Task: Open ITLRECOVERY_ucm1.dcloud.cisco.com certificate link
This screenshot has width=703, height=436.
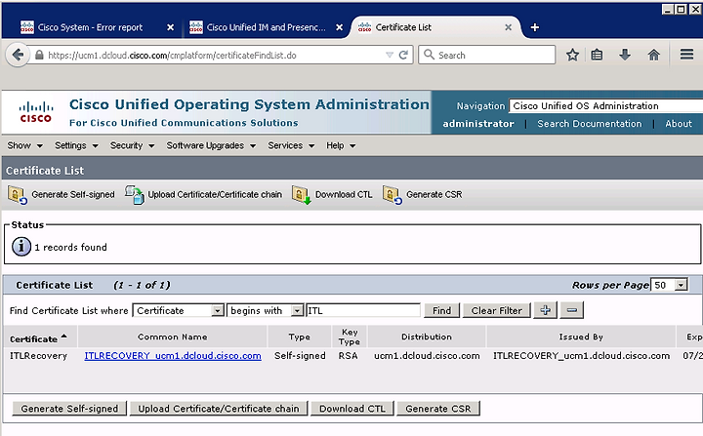Action: [x=173, y=356]
